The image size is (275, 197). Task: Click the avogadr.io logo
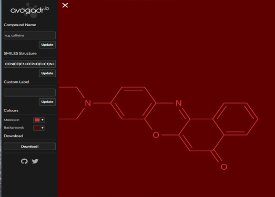pos(29,10)
